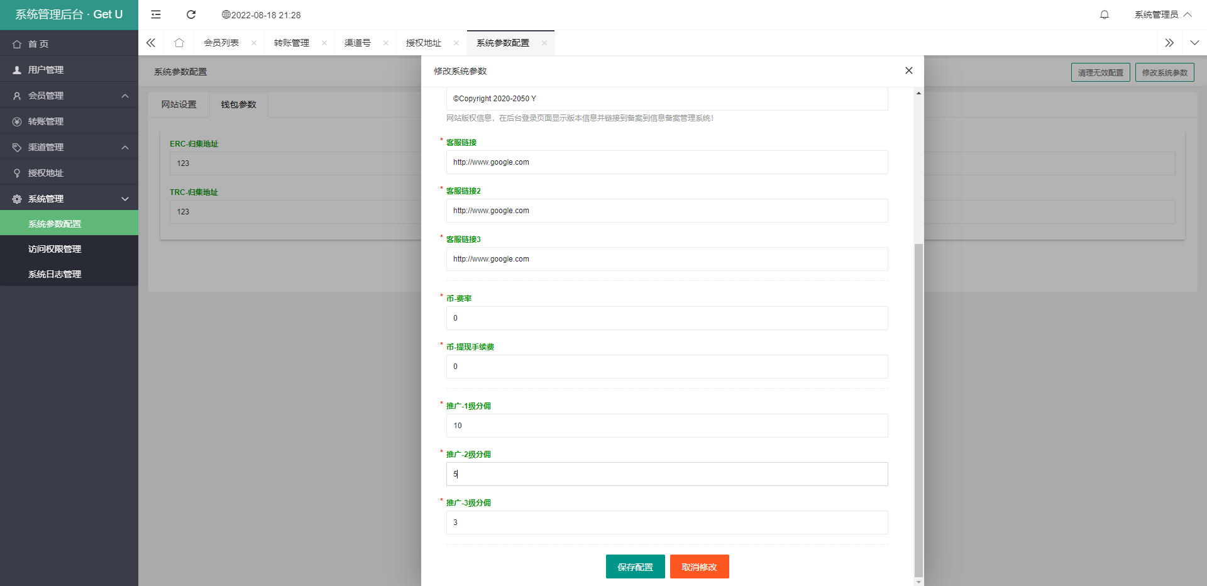1207x586 pixels.
Task: Click the page refresh icon in top toolbar
Action: 191,14
